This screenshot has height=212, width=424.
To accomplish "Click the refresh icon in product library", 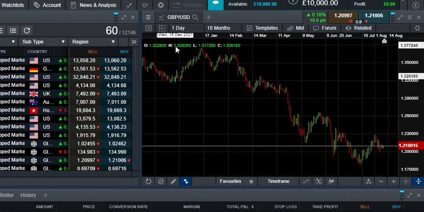I will 27,30.
